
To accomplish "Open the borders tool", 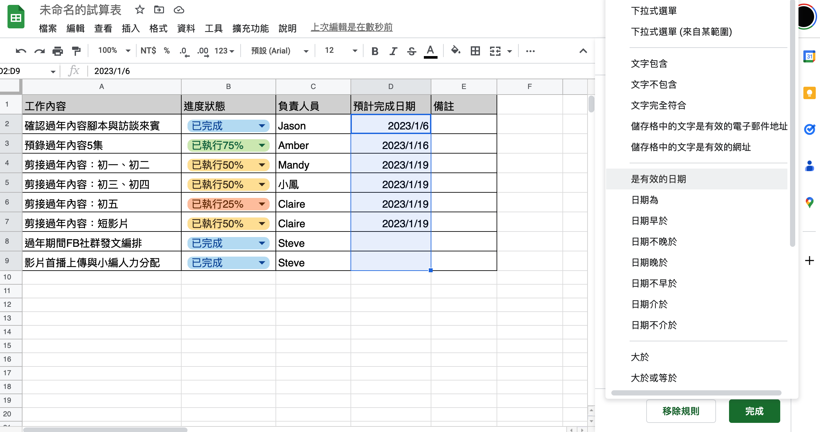I will click(475, 51).
